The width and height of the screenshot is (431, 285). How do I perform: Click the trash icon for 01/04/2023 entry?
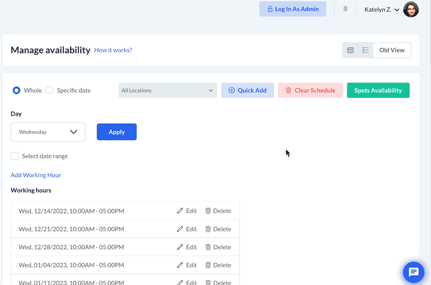click(x=208, y=265)
